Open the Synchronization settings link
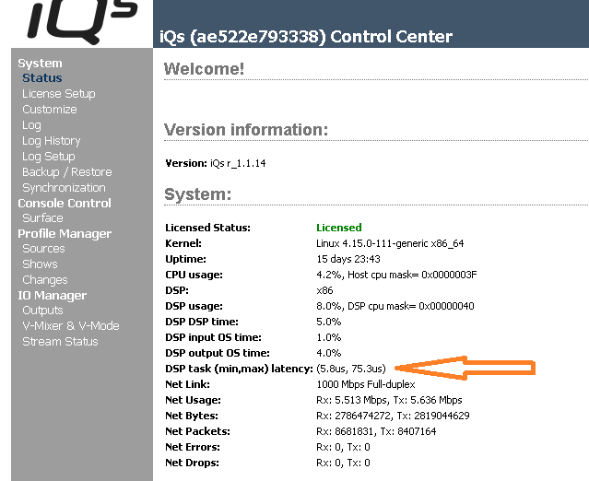The width and height of the screenshot is (589, 481). click(64, 188)
